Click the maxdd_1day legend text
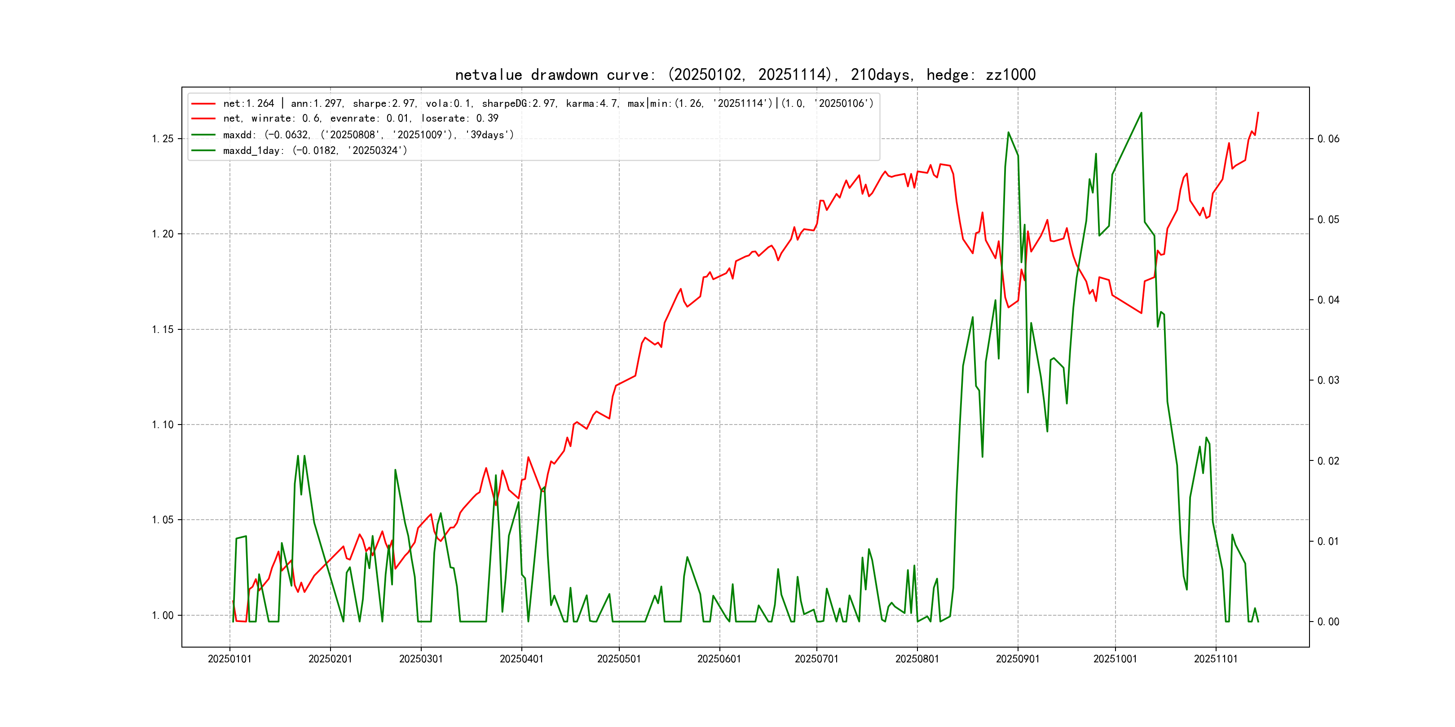 pos(315,151)
